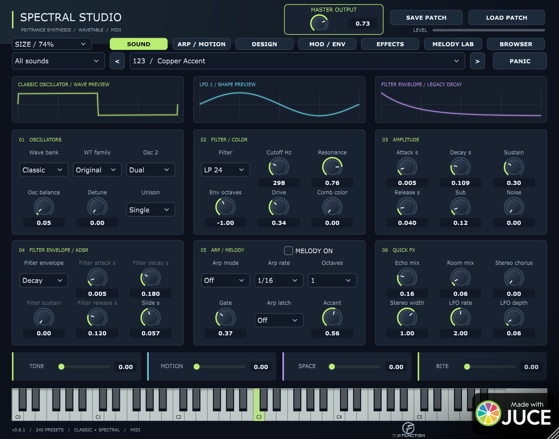
Task: Switch to the ARP / MOTION tab
Action: pyautogui.click(x=202, y=44)
